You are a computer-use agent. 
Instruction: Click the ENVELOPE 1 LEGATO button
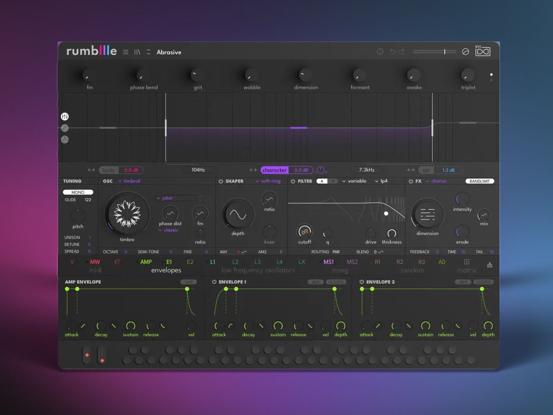336,282
